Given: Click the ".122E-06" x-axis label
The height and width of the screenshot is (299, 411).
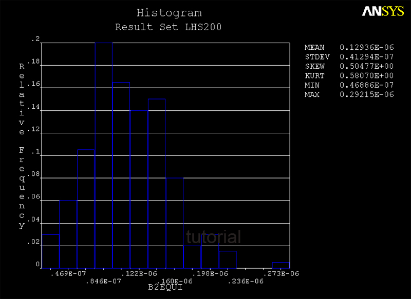Looking at the screenshot, I should click(x=139, y=274).
